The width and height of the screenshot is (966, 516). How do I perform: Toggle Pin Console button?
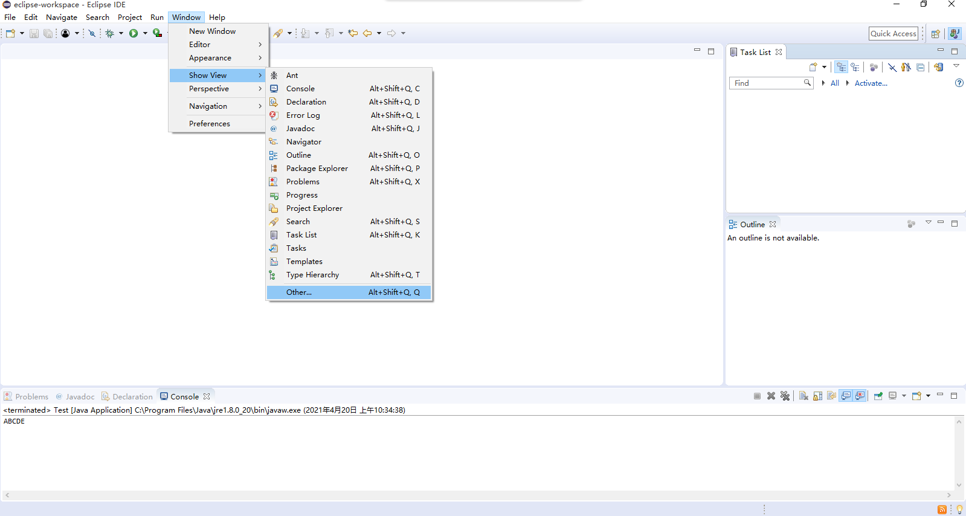pos(878,396)
